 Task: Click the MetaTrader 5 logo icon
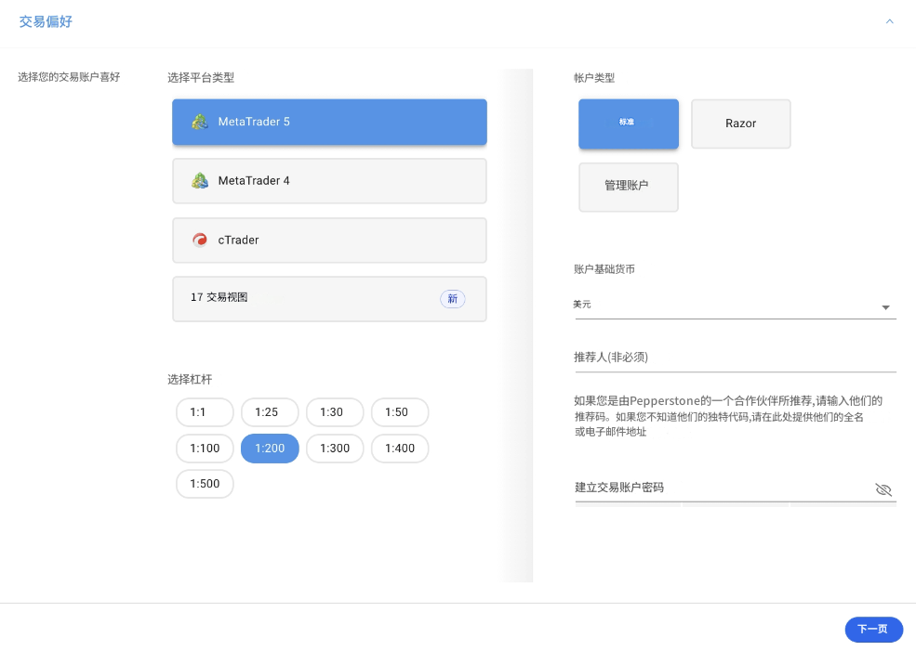click(200, 122)
